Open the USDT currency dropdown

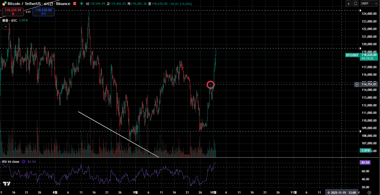(369, 3)
